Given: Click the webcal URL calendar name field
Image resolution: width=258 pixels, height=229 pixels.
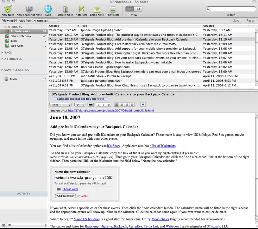Looking at the screenshot, I should [x=83, y=178].
